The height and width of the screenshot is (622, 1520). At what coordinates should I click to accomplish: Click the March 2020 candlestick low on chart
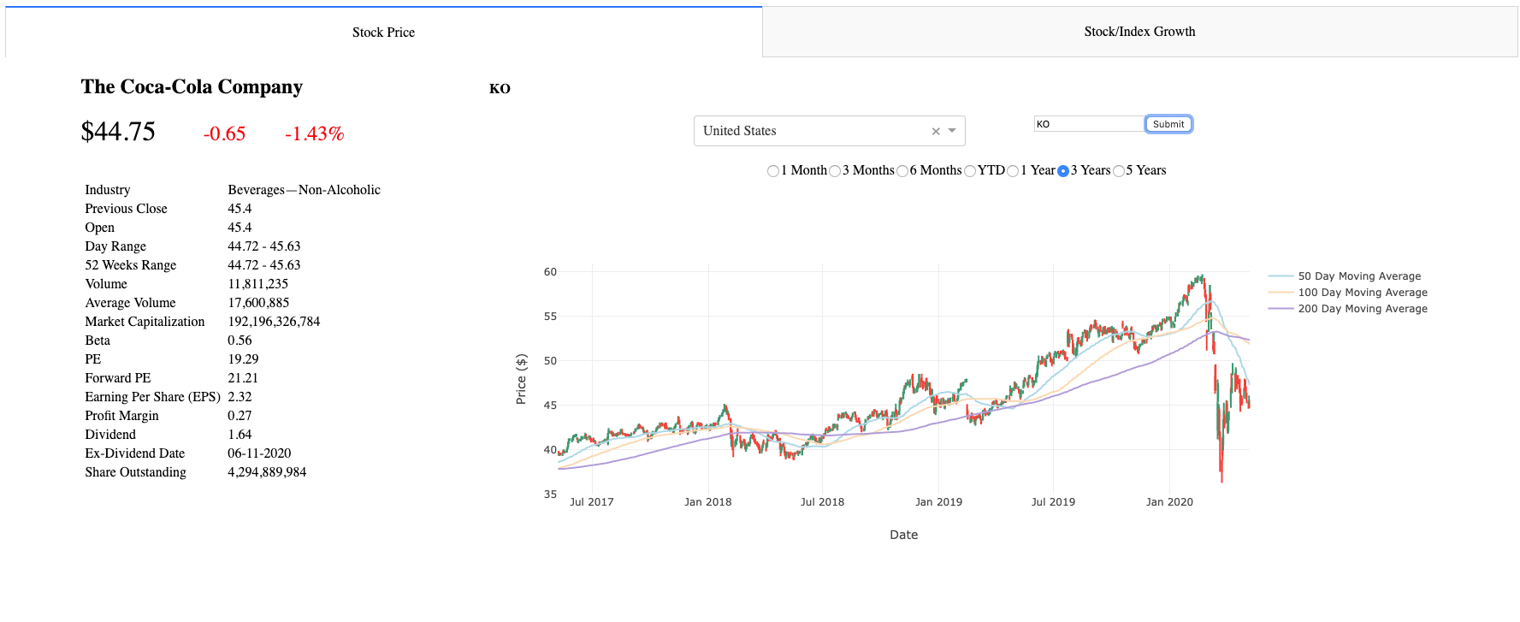coord(1221,479)
